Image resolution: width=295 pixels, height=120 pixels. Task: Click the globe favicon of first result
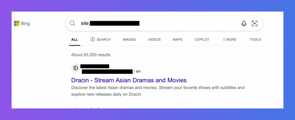click(75, 68)
